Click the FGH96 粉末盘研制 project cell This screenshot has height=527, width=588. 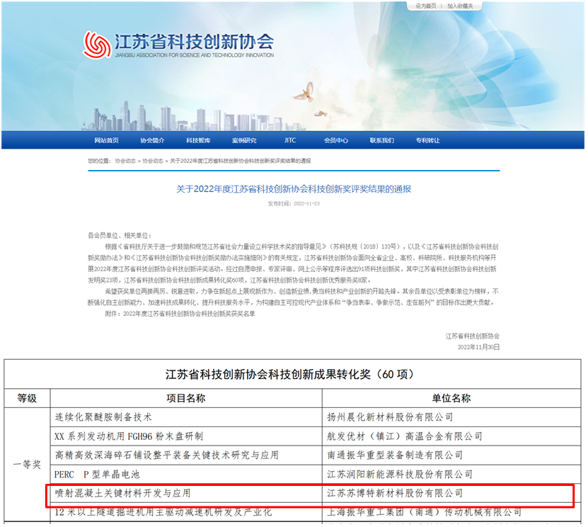click(x=186, y=436)
